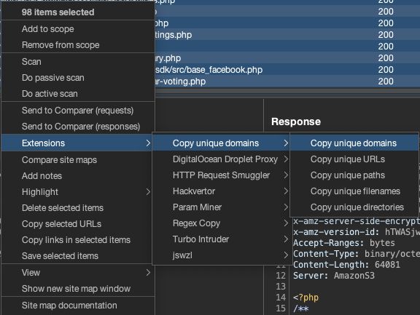
Task: Click Copy unique domains in last submenu
Action: point(354,143)
